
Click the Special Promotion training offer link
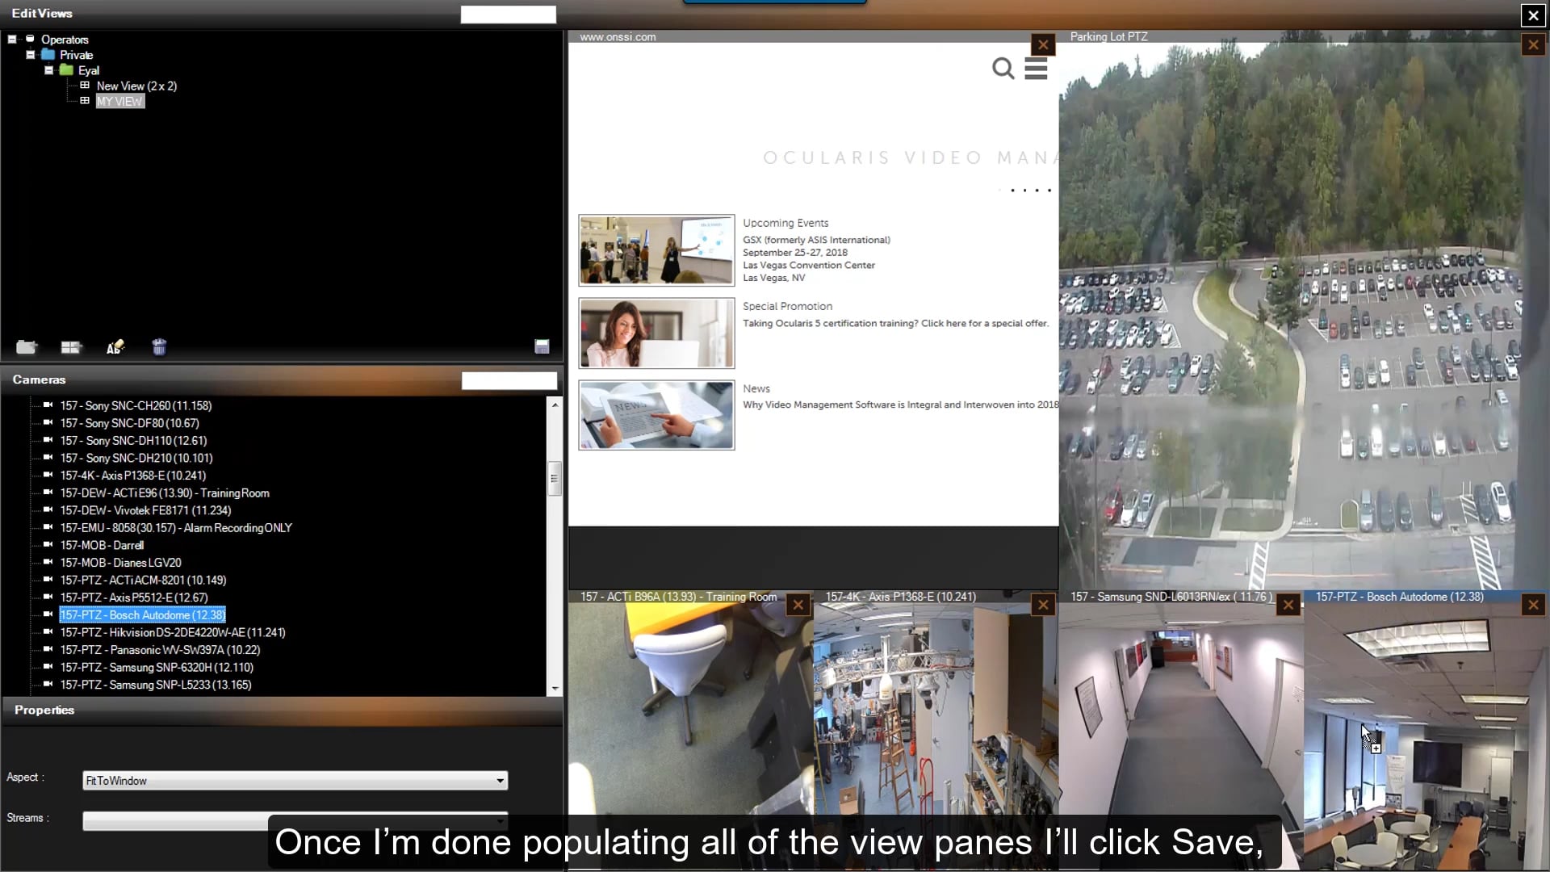(894, 323)
